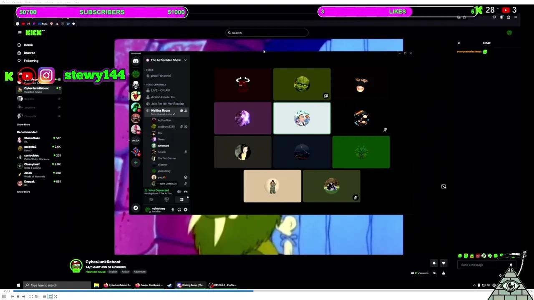Click Show More under Recommended channels
This screenshot has width=534, height=300.
click(23, 192)
